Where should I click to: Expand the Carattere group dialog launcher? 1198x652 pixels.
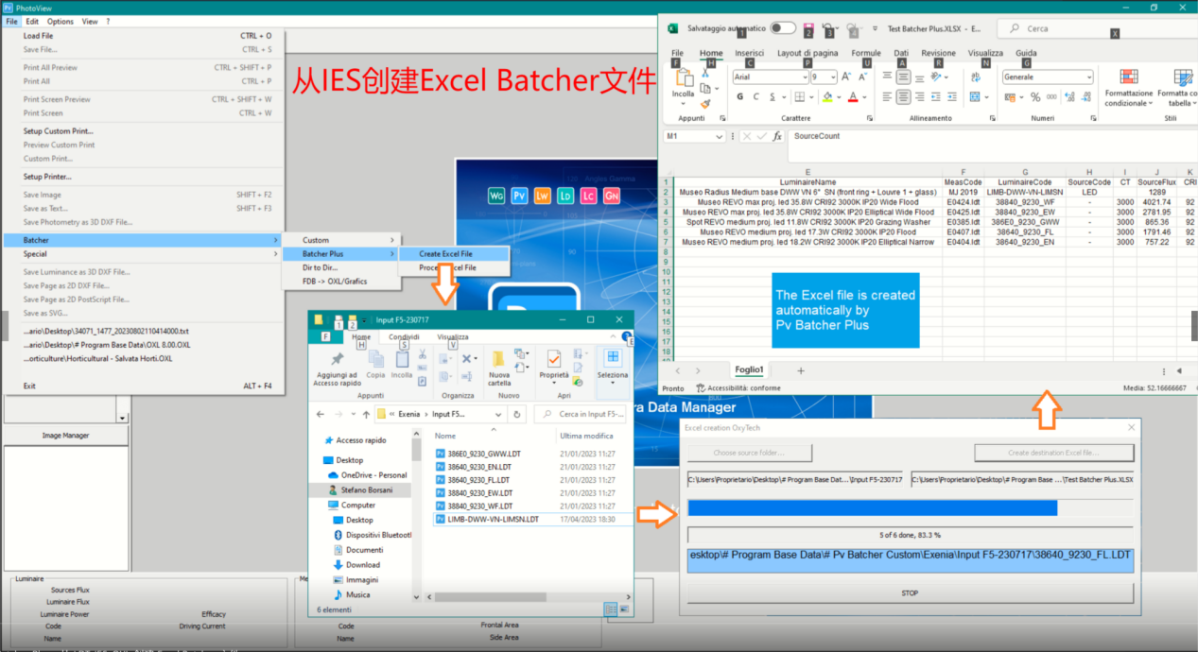pos(869,118)
